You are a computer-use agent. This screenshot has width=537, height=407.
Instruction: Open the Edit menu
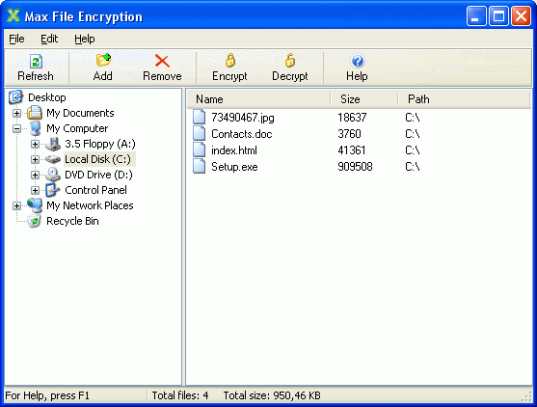[x=49, y=39]
